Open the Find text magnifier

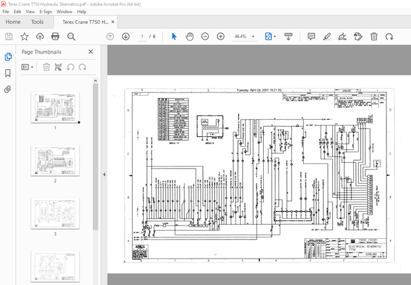71,36
